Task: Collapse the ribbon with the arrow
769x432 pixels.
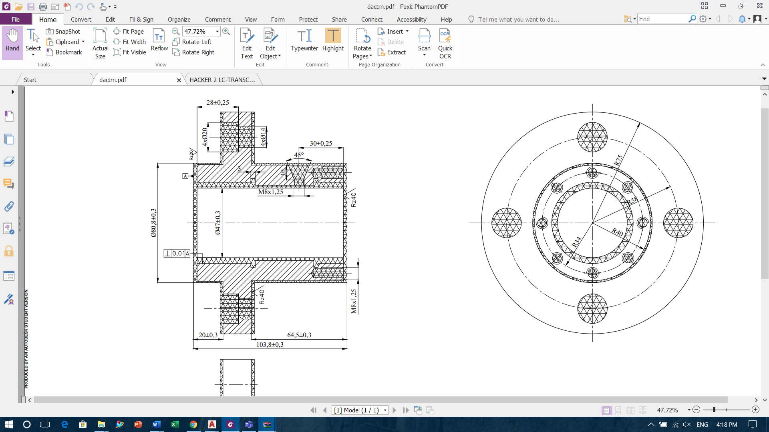Action: [x=763, y=65]
